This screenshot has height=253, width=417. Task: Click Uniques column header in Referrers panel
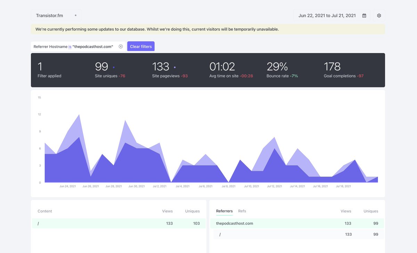370,211
